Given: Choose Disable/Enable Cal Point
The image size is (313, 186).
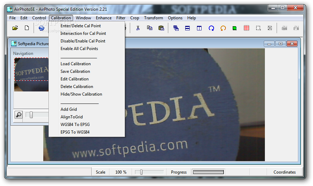Looking at the screenshot, I should (87, 41).
